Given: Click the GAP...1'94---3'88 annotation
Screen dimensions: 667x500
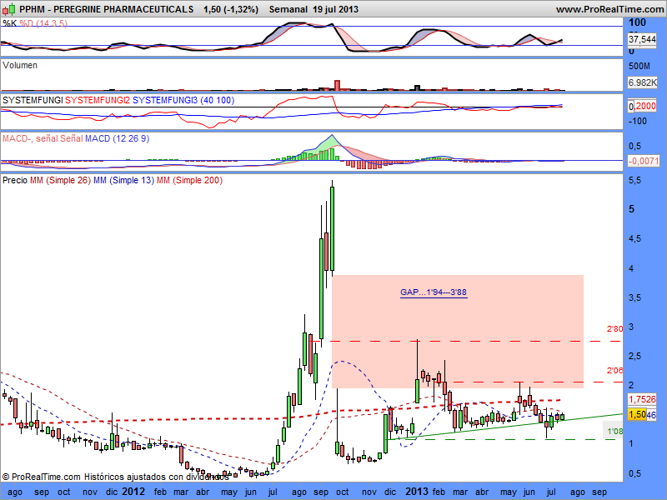Looking at the screenshot, I should tap(434, 292).
